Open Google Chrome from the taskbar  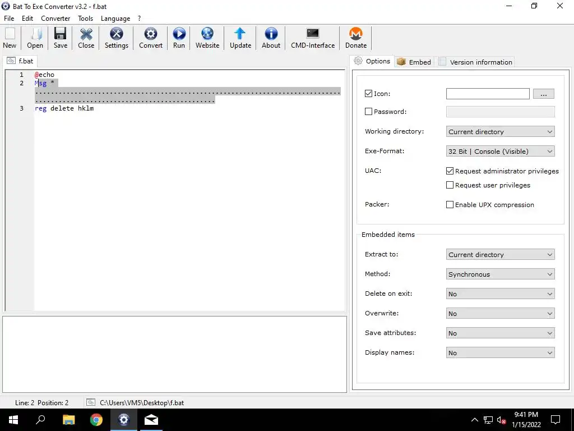[96, 420]
